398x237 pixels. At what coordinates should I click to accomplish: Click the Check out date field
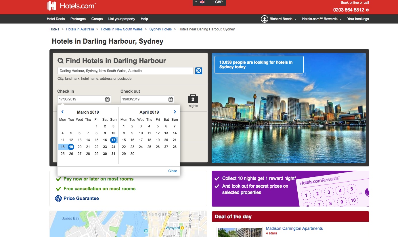pyautogui.click(x=147, y=99)
